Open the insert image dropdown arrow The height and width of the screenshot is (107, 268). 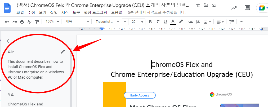point(210,22)
